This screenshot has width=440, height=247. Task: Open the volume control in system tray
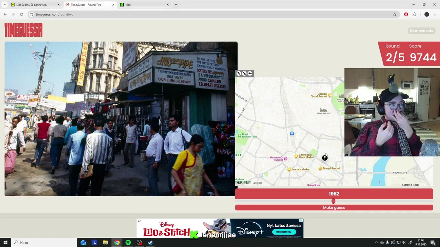(404, 243)
